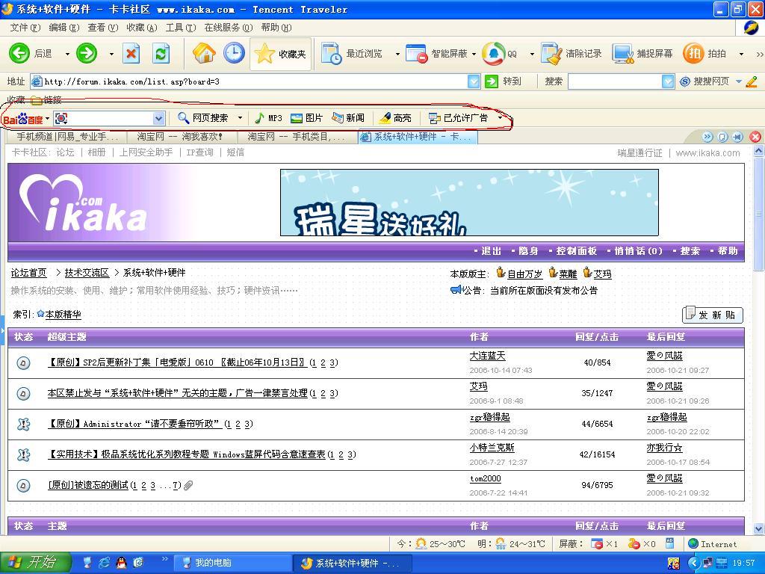
Task: Switch to the 手机频道 网易 tab
Action: [67, 137]
